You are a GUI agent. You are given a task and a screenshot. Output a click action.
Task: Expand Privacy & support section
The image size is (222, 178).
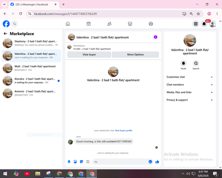[x=190, y=100]
